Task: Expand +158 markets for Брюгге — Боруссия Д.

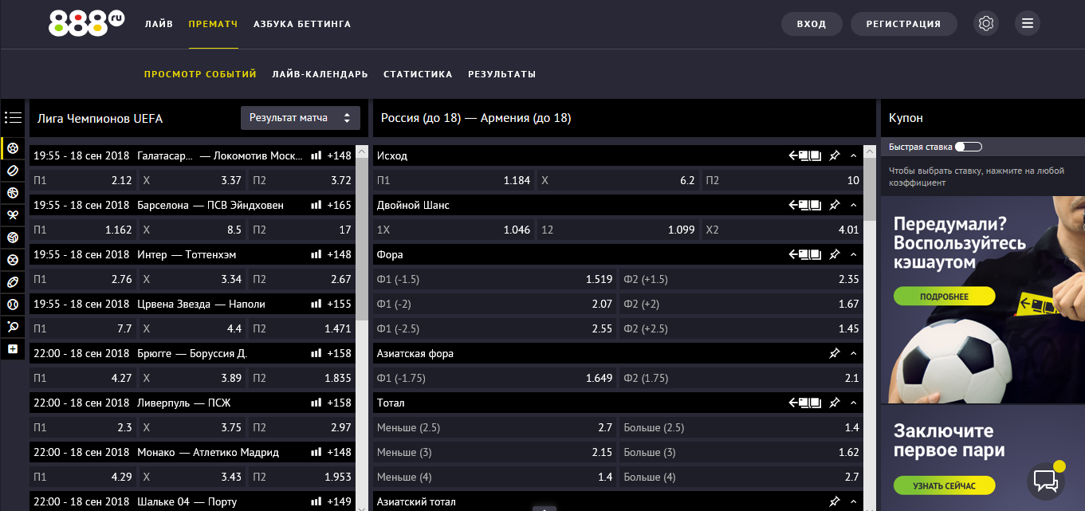Action: 339,353
